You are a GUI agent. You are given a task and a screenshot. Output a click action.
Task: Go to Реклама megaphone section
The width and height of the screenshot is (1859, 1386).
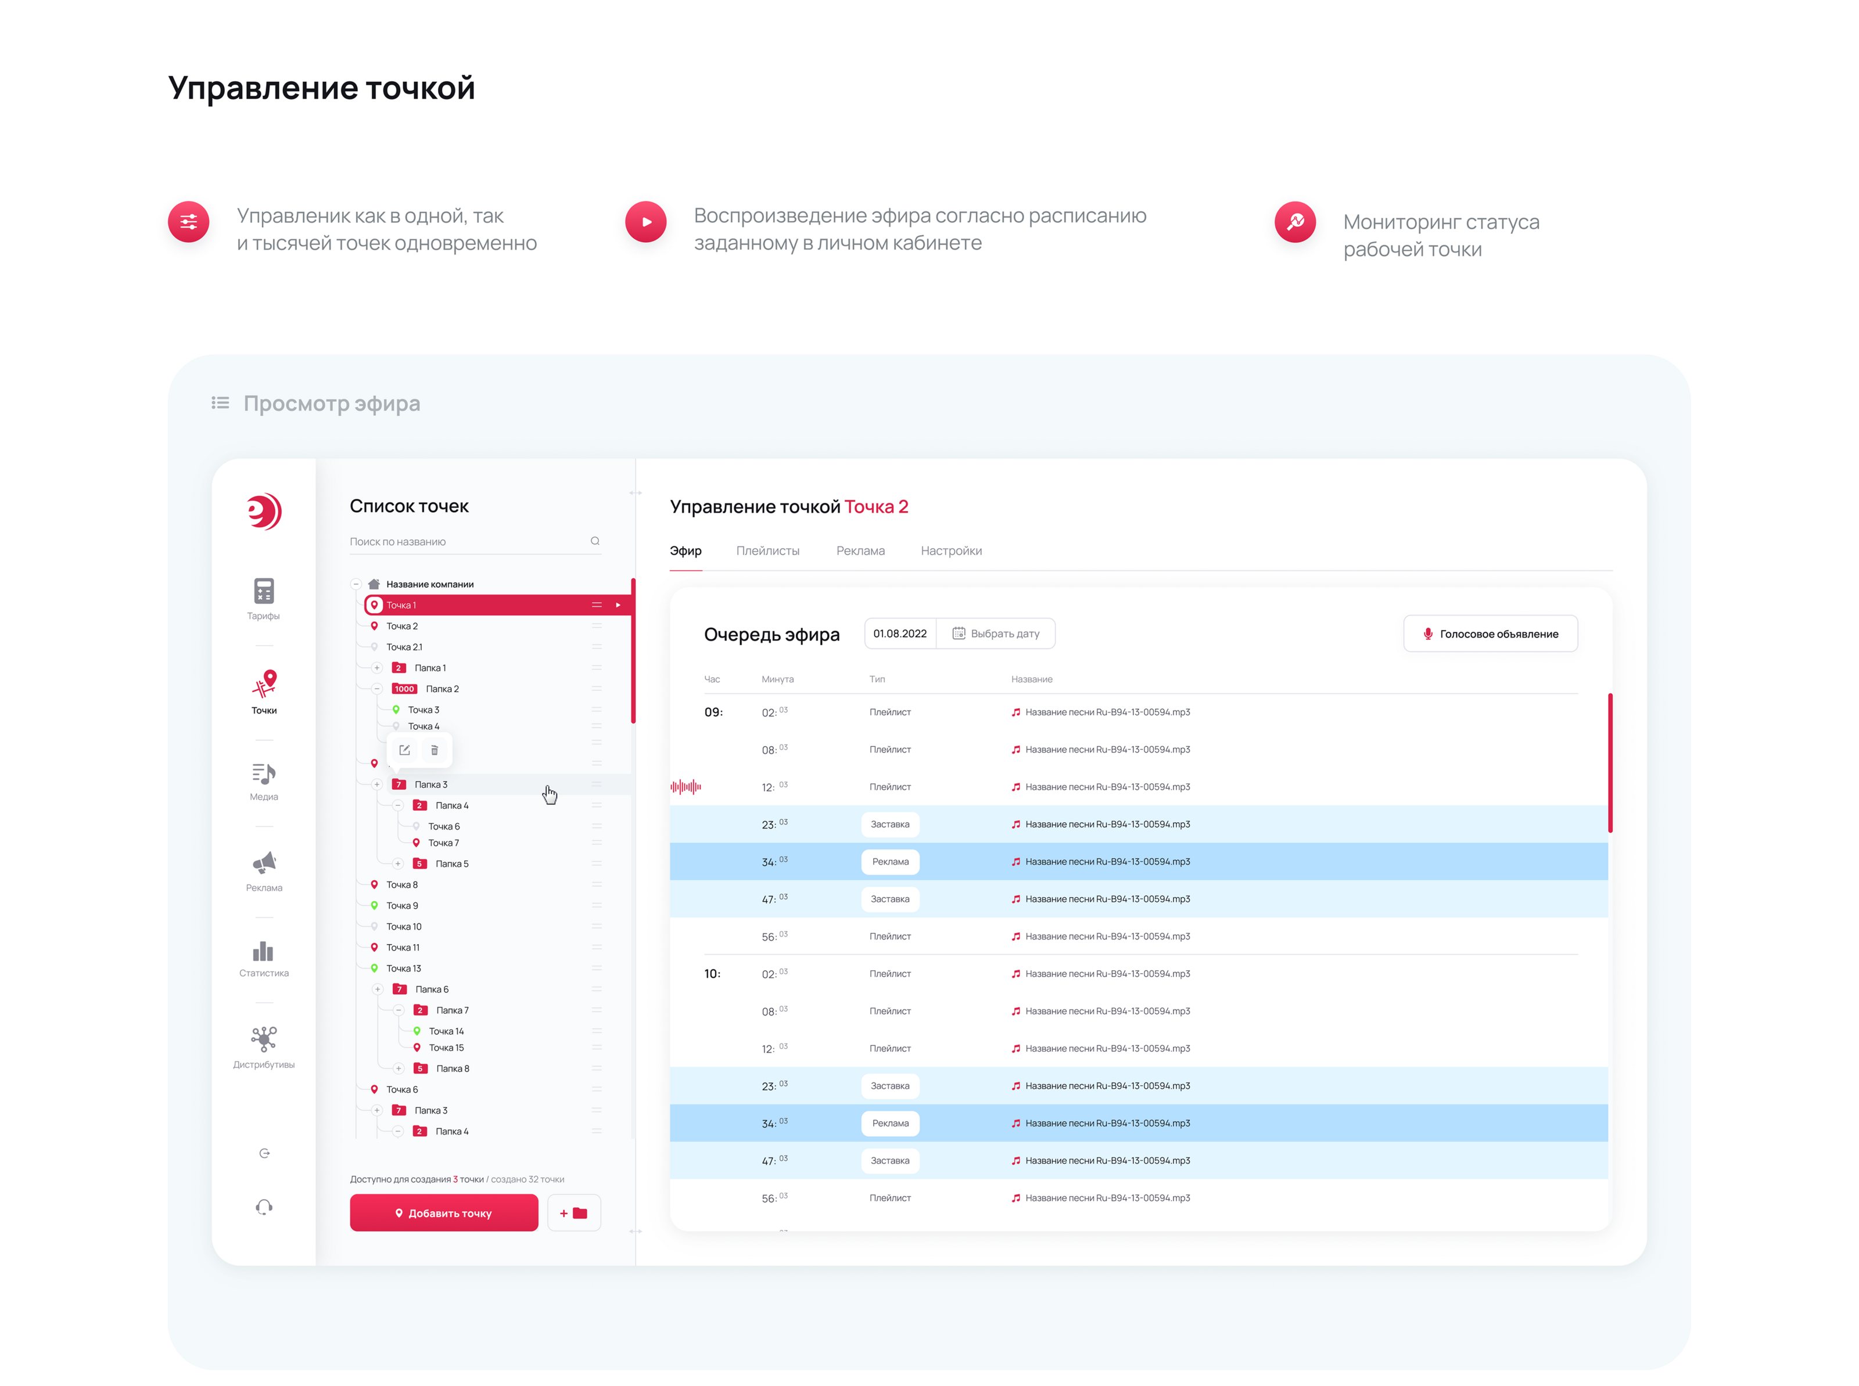click(x=264, y=871)
